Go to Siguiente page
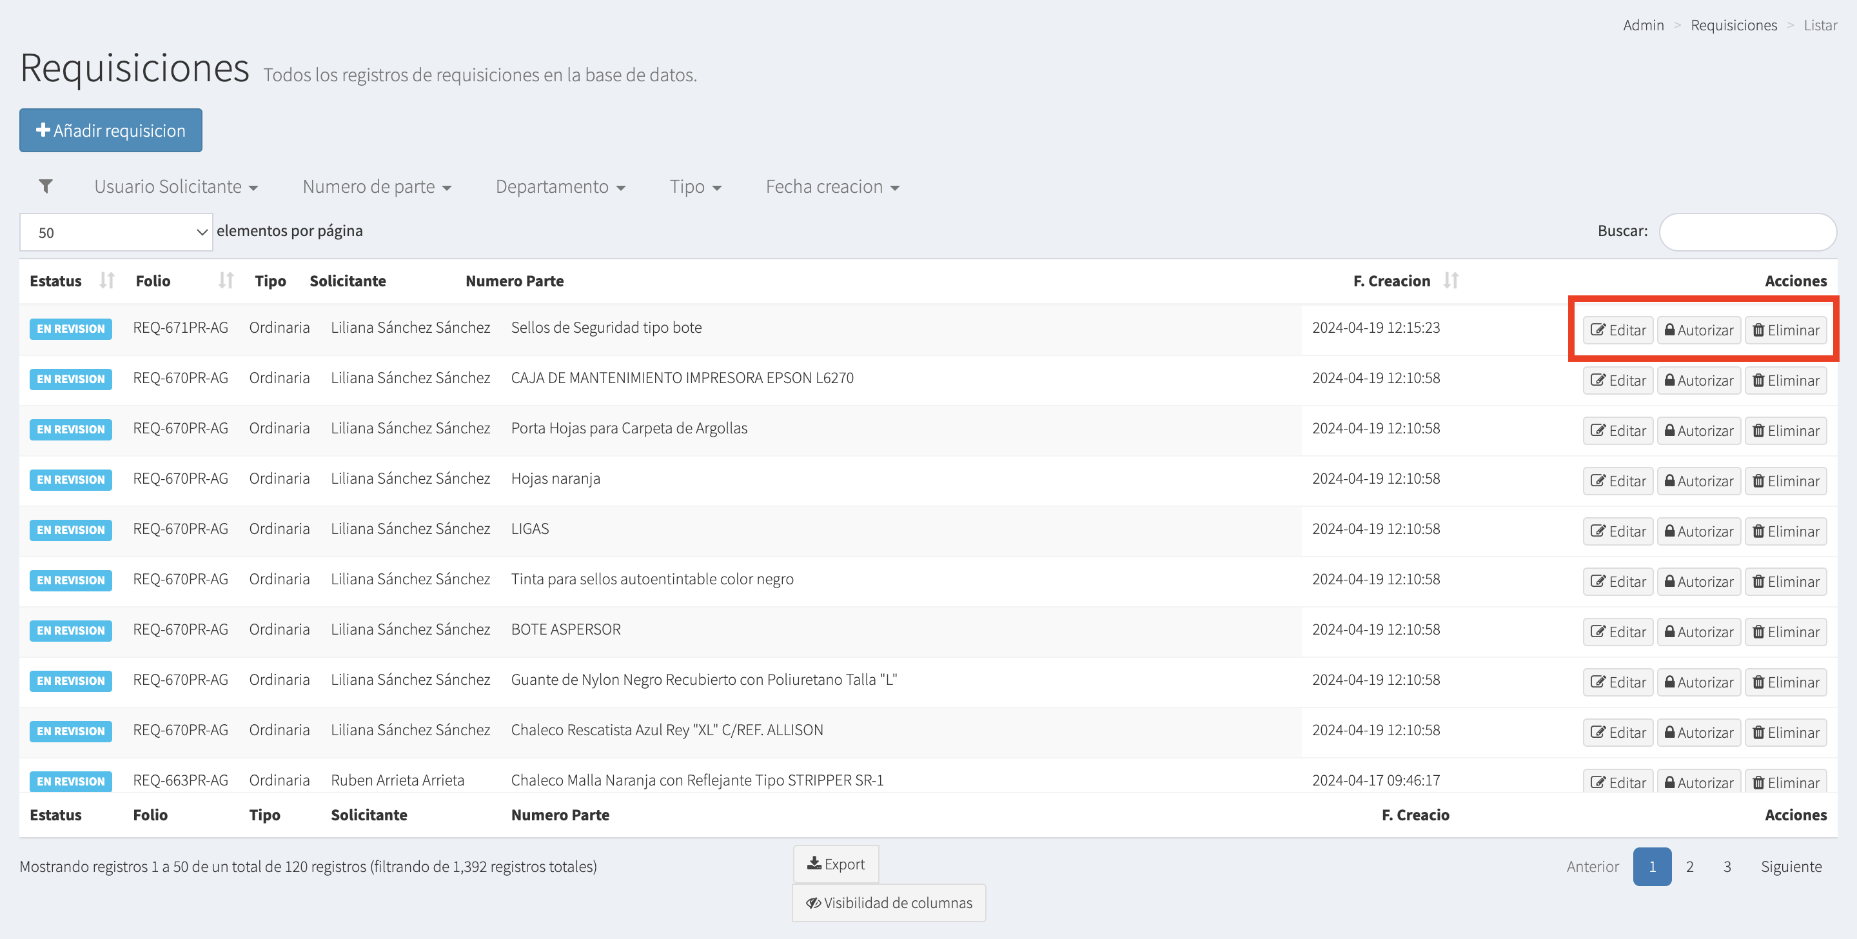 [1790, 866]
